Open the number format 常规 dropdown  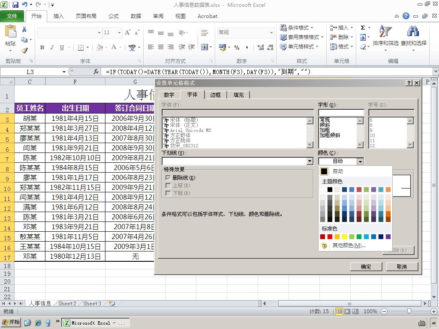tap(271, 33)
